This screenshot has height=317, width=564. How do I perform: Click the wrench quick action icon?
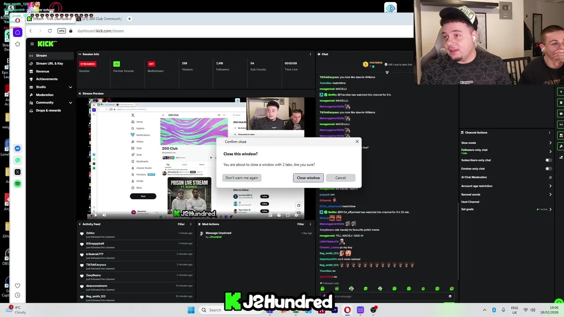tap(560, 146)
